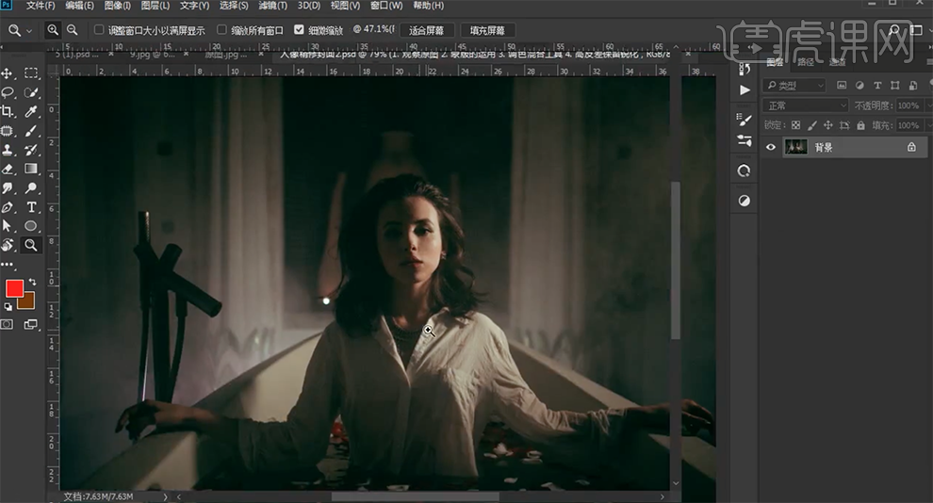Select the Eyedropper tool
This screenshot has height=503, width=933.
click(31, 112)
